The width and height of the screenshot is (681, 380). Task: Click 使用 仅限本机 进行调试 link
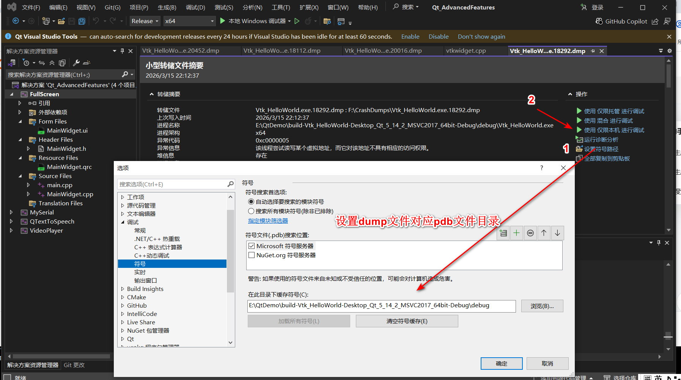(x=614, y=130)
